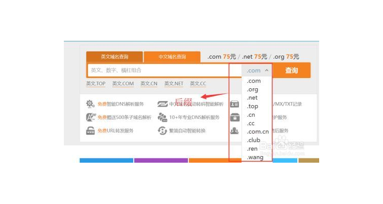
Task: Open the 英文.TOP link
Action: 96,84
